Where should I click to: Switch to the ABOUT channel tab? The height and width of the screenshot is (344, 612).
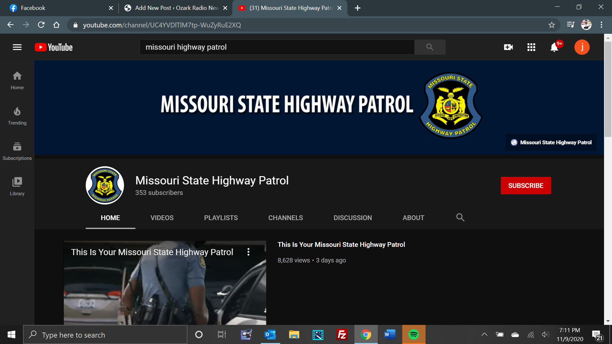click(413, 218)
